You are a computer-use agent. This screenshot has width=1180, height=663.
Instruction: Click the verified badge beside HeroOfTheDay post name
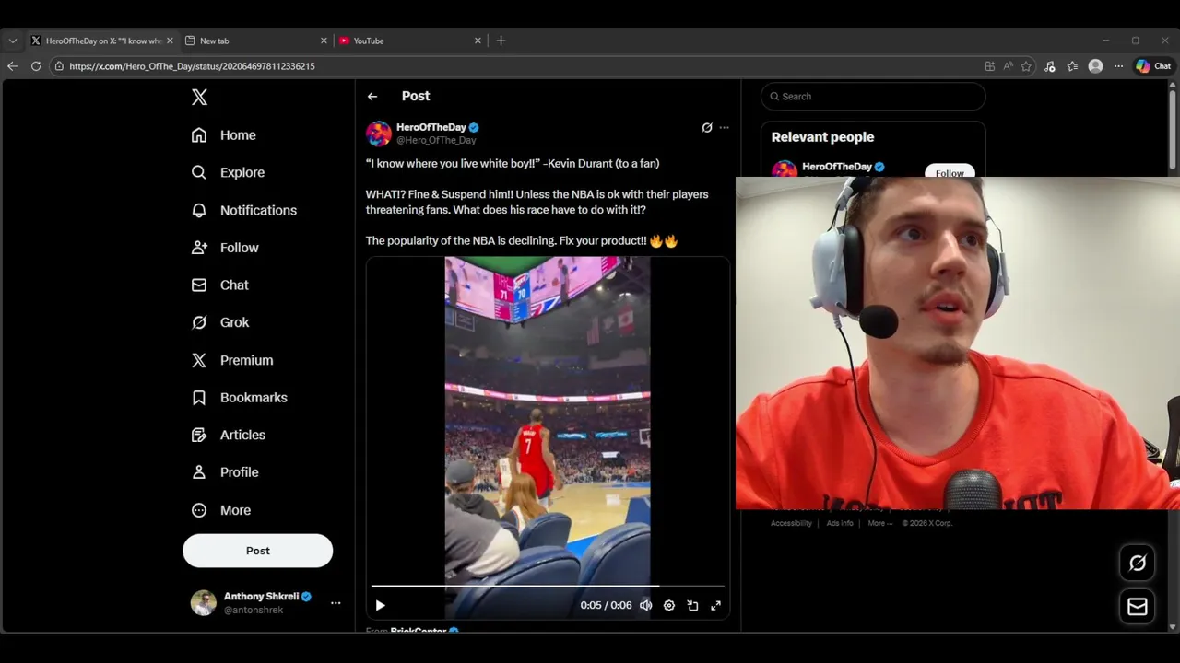tap(474, 128)
